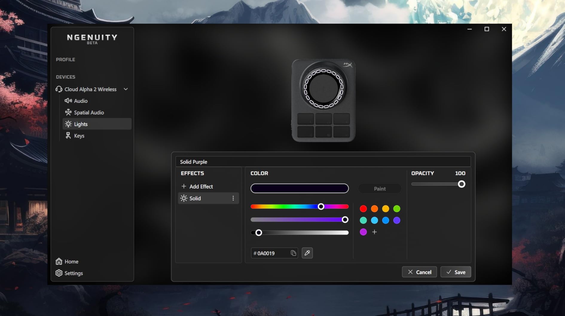The height and width of the screenshot is (316, 565).
Task: Close the NGENUITY window
Action: point(504,29)
